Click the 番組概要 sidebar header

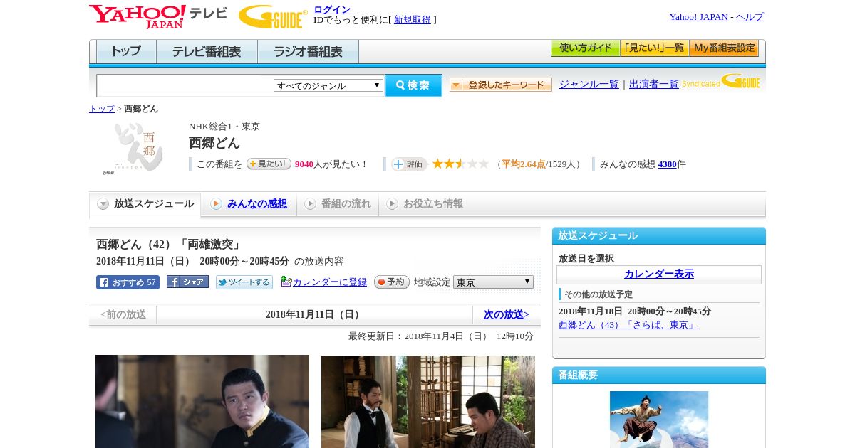[659, 375]
